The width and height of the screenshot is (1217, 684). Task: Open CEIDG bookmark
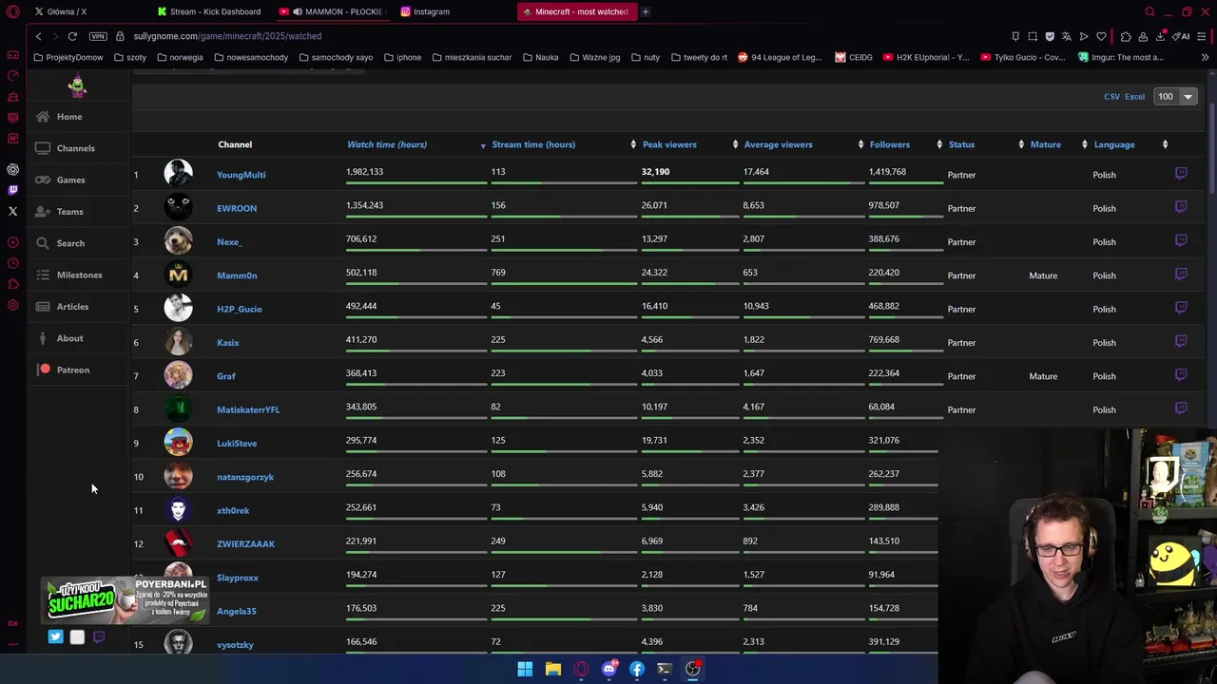(x=854, y=57)
